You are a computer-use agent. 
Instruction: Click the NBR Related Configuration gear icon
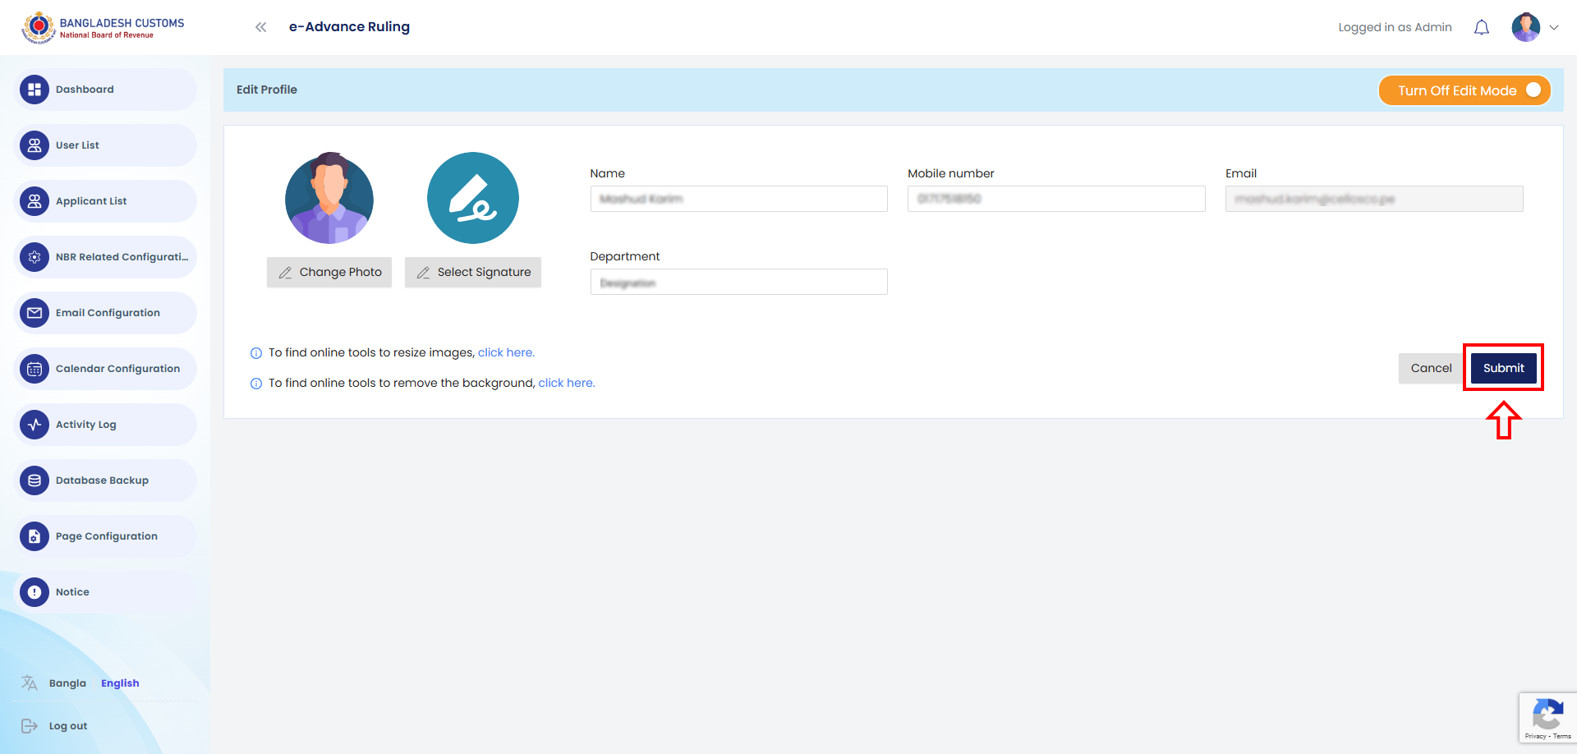(x=34, y=257)
